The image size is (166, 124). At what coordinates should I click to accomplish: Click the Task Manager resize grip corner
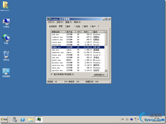pyautogui.click(x=110, y=82)
